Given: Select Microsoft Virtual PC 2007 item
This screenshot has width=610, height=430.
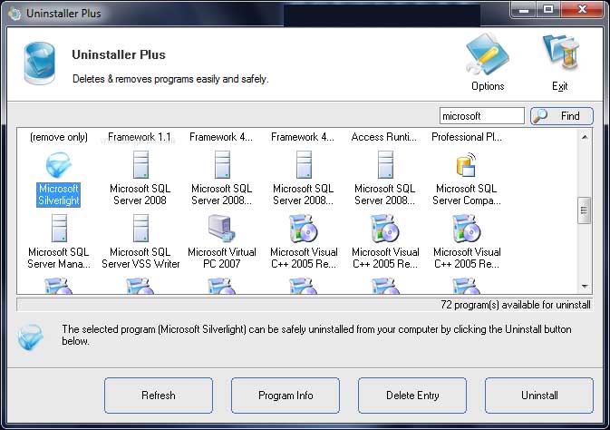Looking at the screenshot, I should pyautogui.click(x=222, y=242).
